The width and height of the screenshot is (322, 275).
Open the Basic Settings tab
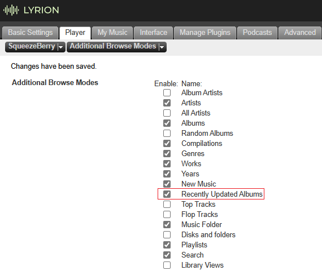[30, 33]
